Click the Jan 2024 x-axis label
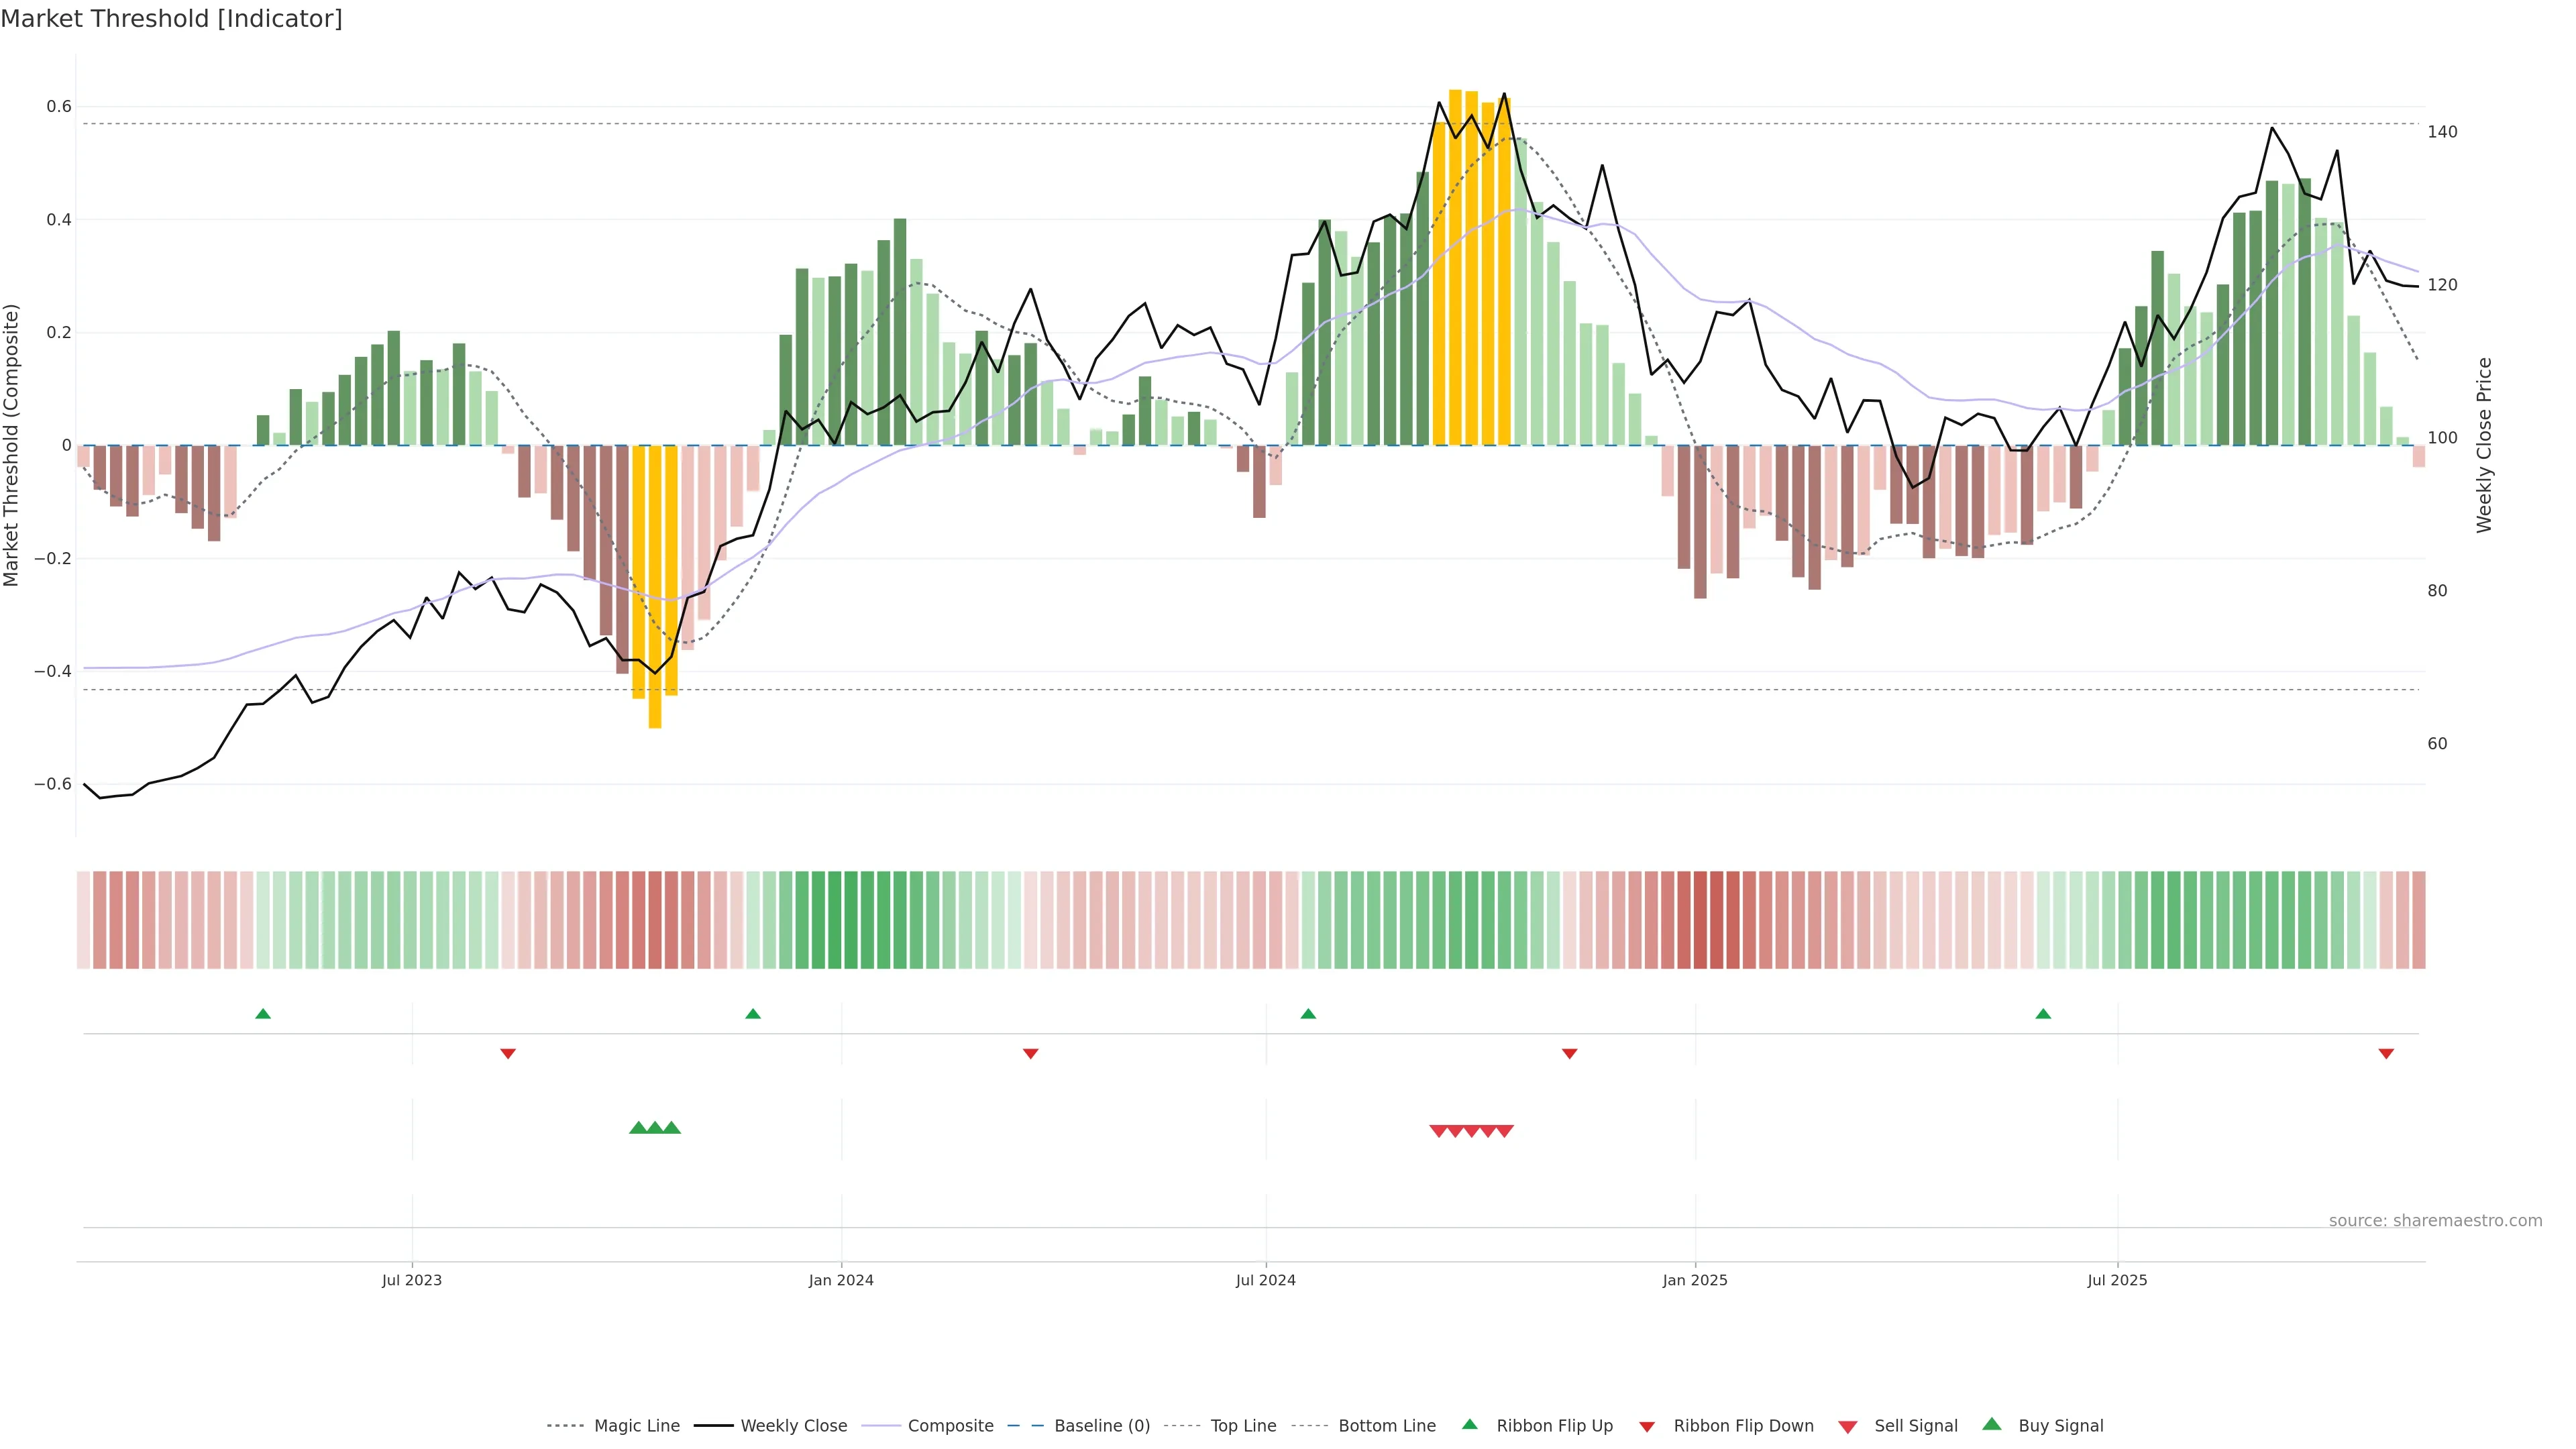Viewport: 2576px width, 1449px height. point(841,1280)
